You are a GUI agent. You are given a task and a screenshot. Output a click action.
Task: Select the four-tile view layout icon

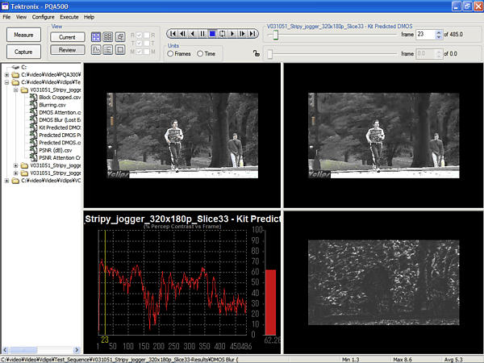point(95,36)
